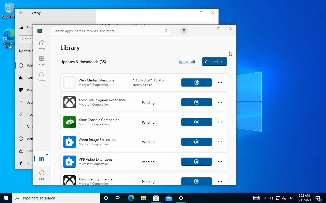Open For developers item in Settings sidebar
Screen dimensions: 326x203
point(24,163)
